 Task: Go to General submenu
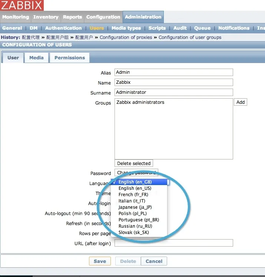pyautogui.click(x=12, y=28)
